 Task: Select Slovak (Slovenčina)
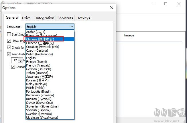coord(50,103)
